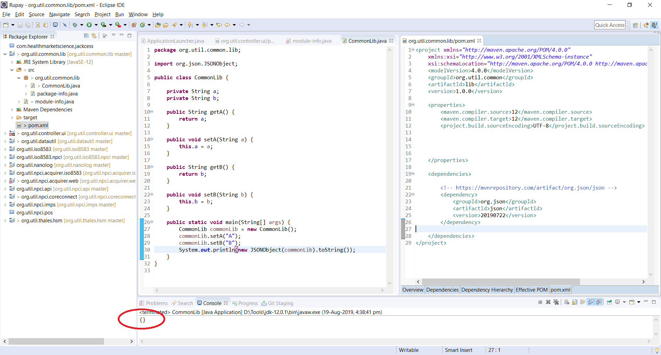
Task: Click the Open Type icon in toolbar
Action: tap(158, 25)
